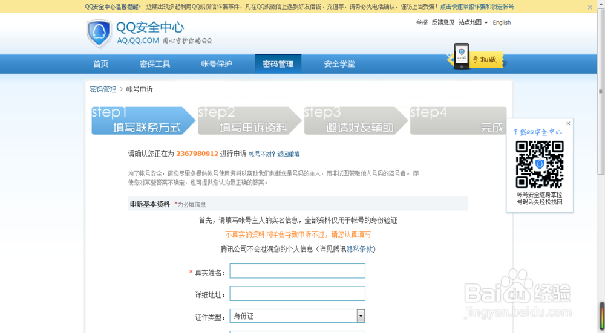The height and width of the screenshot is (333, 605).
Task: Click the page vertical scrollbar thumb
Action: tap(601, 91)
